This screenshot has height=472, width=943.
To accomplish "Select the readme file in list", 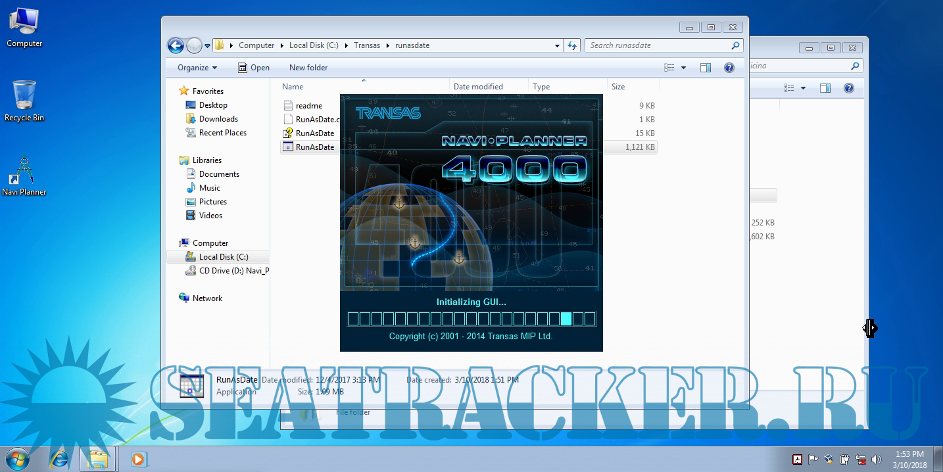I will pyautogui.click(x=308, y=106).
